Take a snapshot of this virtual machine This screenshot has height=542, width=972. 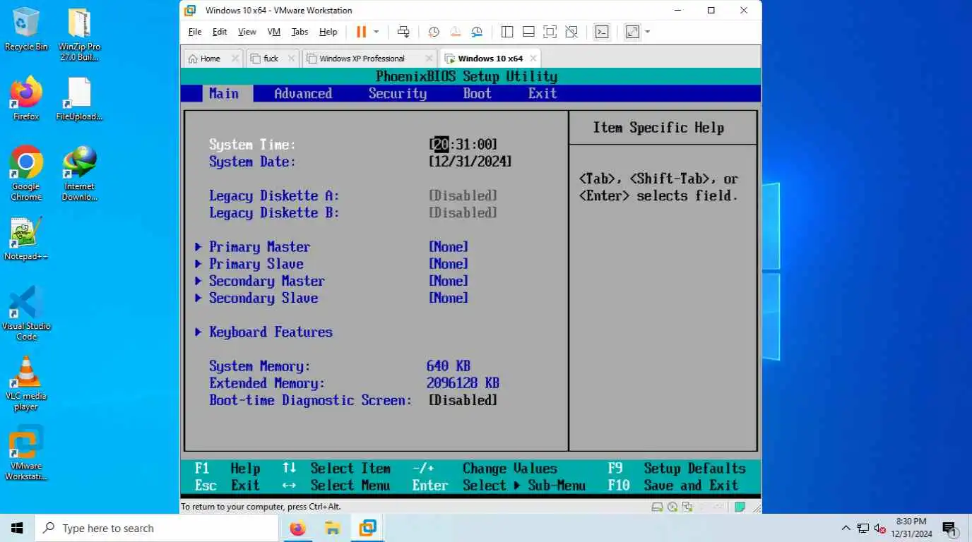(x=434, y=32)
